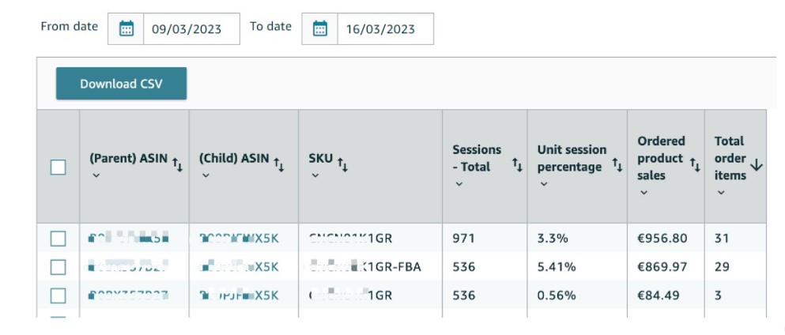The image size is (785, 335).
Task: Open the From date calendar icon
Action: (x=126, y=28)
